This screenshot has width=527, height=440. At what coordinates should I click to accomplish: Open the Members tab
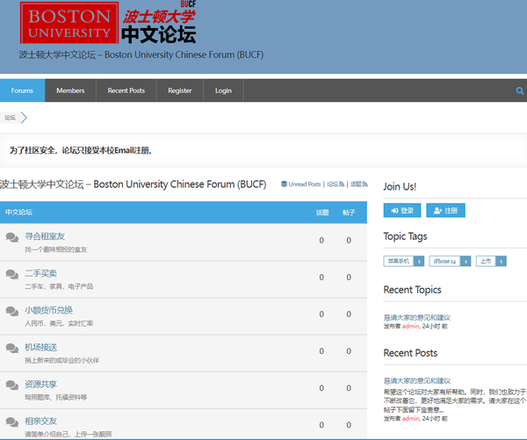70,90
